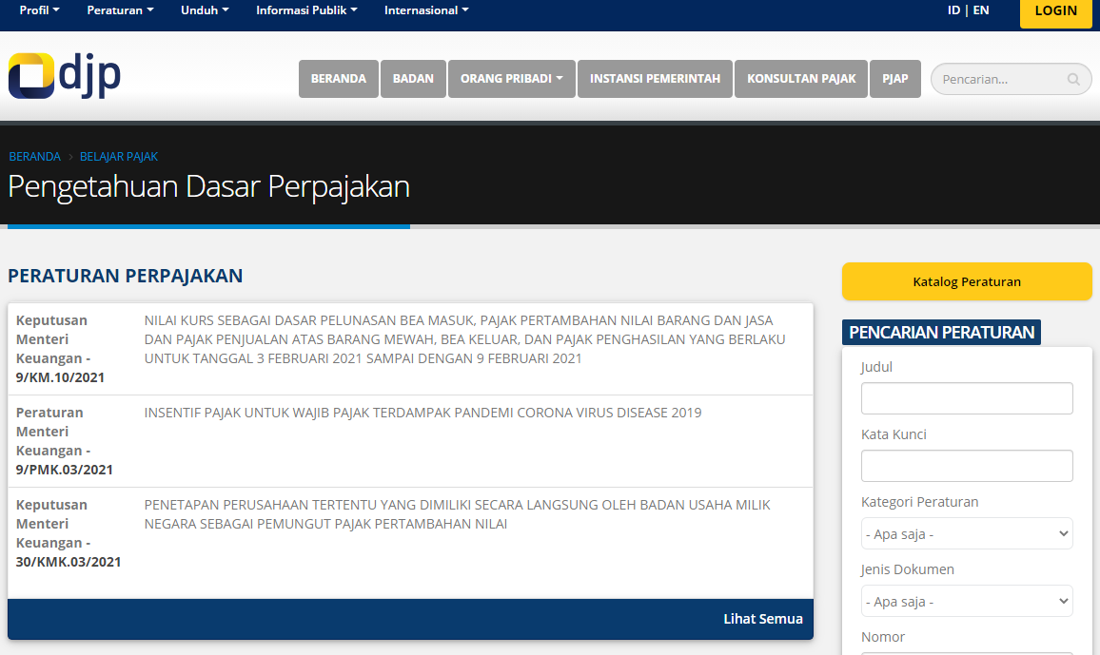Select ID language option
1100x655 pixels.
[x=953, y=10]
